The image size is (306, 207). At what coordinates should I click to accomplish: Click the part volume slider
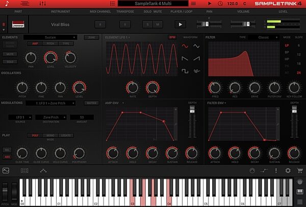coord(243,24)
